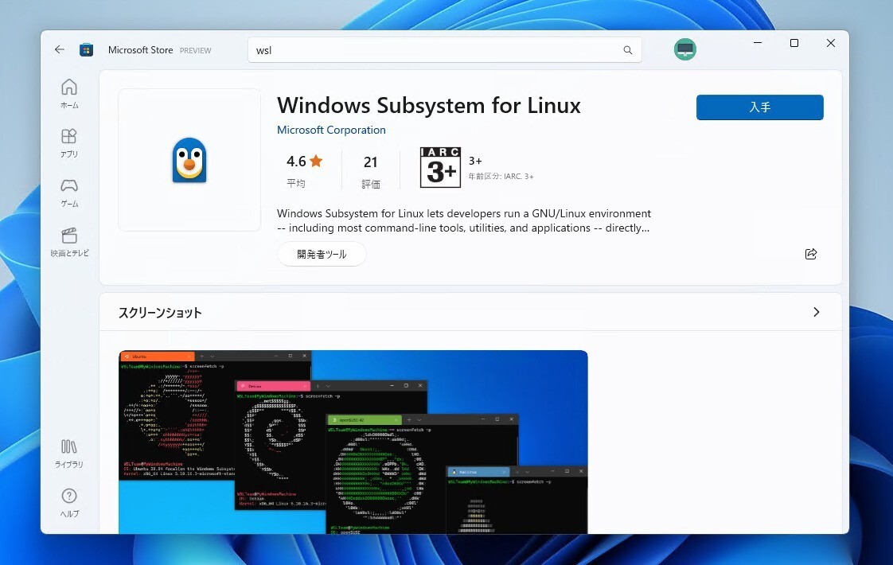893x565 pixels.
Task: Open the ヘルプ section
Action: [x=68, y=501]
